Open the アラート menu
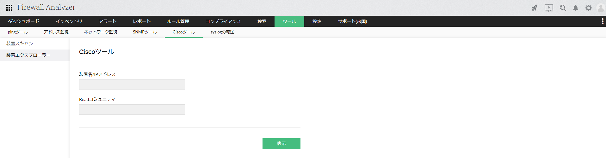The width and height of the screenshot is (606, 158). (108, 21)
